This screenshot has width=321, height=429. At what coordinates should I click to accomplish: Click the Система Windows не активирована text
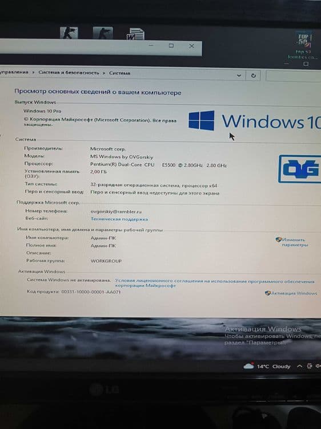[69, 280]
